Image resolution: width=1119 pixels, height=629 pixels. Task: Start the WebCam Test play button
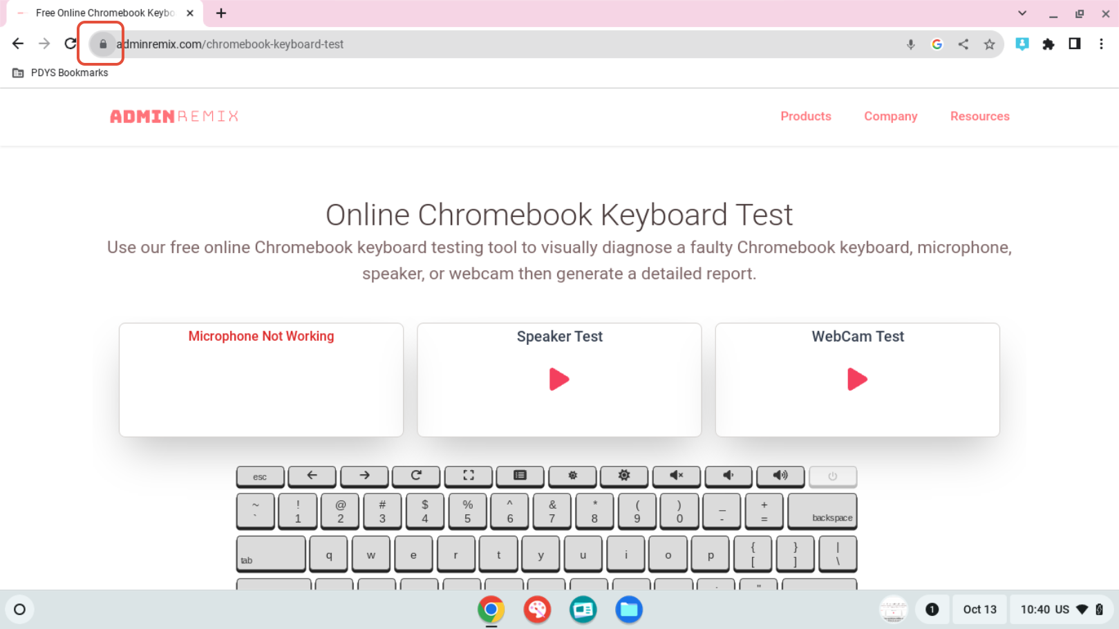coord(857,379)
